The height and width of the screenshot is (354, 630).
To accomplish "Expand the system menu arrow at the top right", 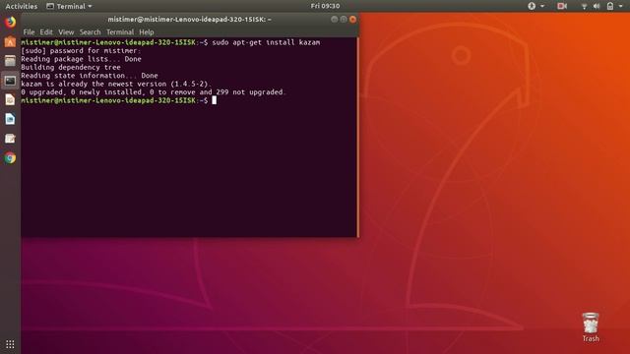I will (x=620, y=6).
